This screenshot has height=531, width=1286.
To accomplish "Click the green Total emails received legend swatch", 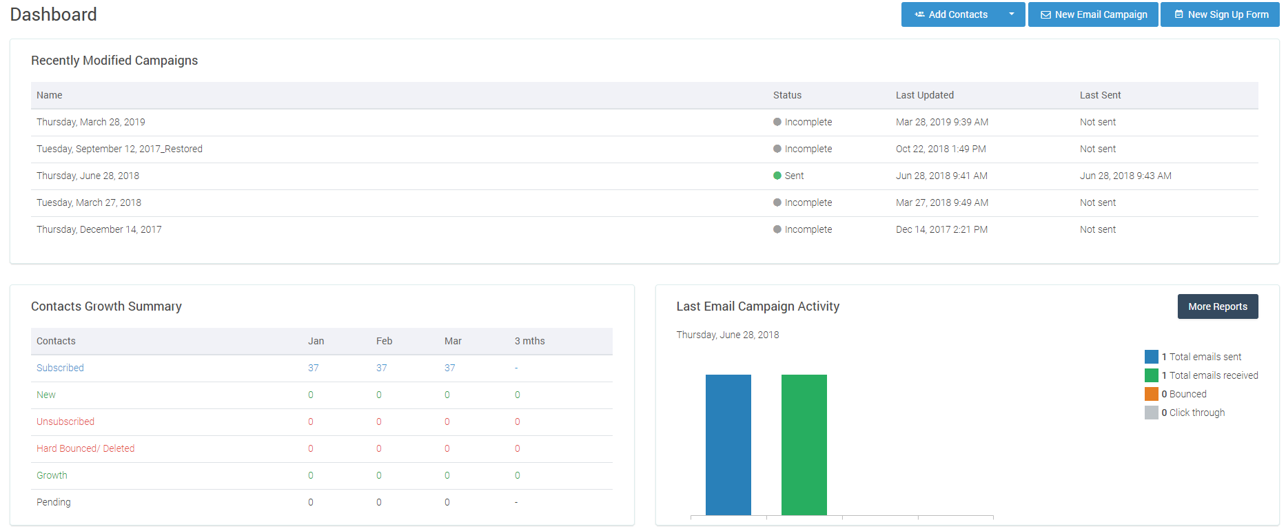I will pos(1152,375).
